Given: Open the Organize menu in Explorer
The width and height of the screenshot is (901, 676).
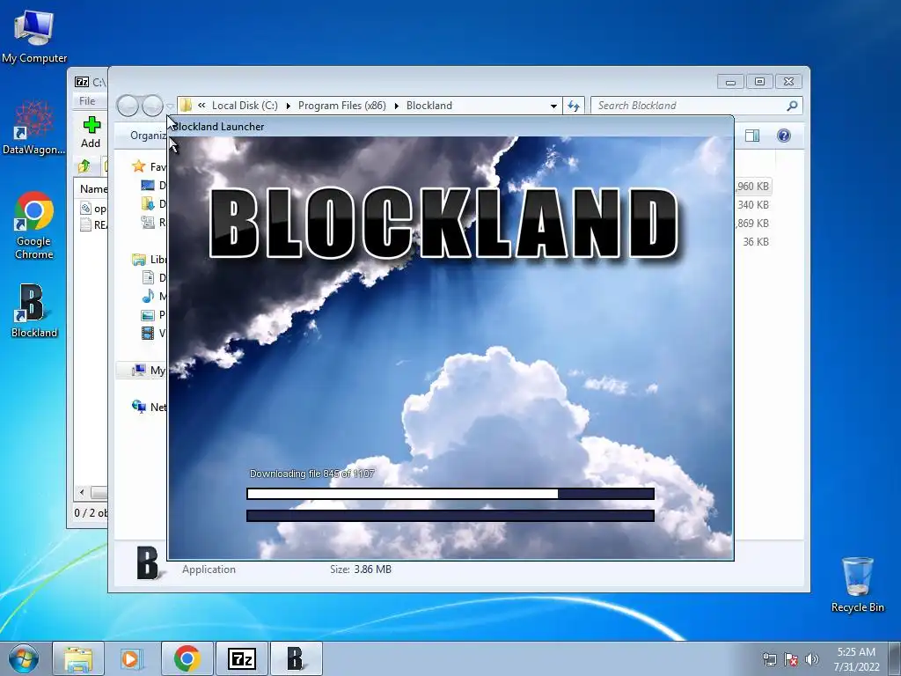Looking at the screenshot, I should tap(148, 136).
